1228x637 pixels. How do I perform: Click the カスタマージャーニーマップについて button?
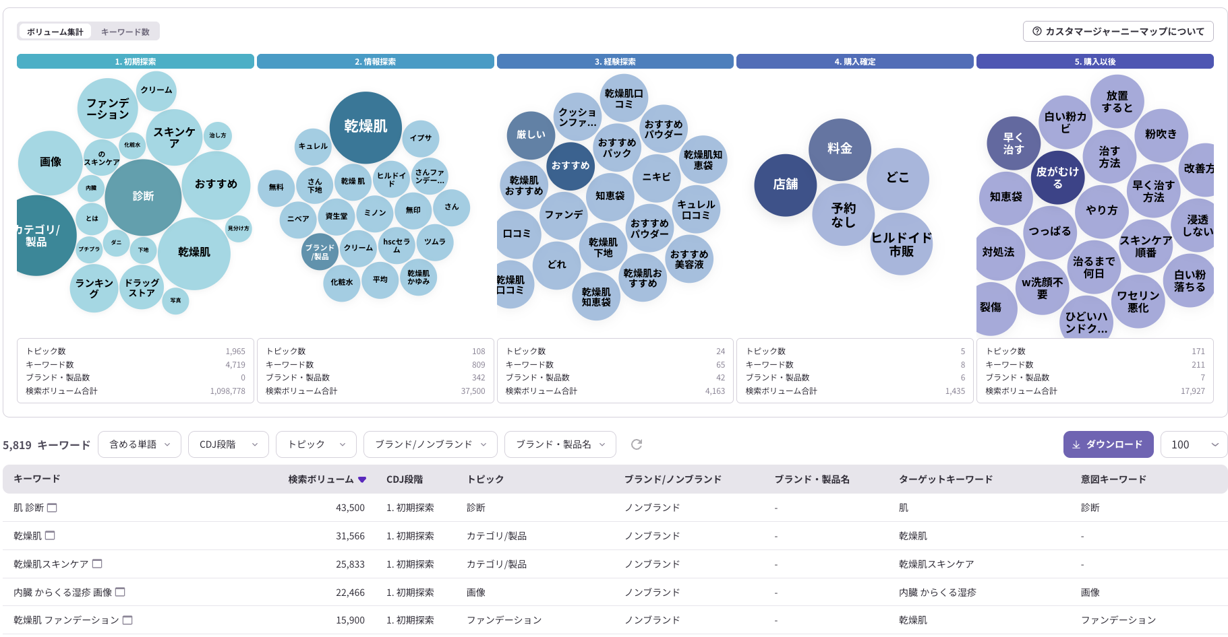coord(1116,31)
